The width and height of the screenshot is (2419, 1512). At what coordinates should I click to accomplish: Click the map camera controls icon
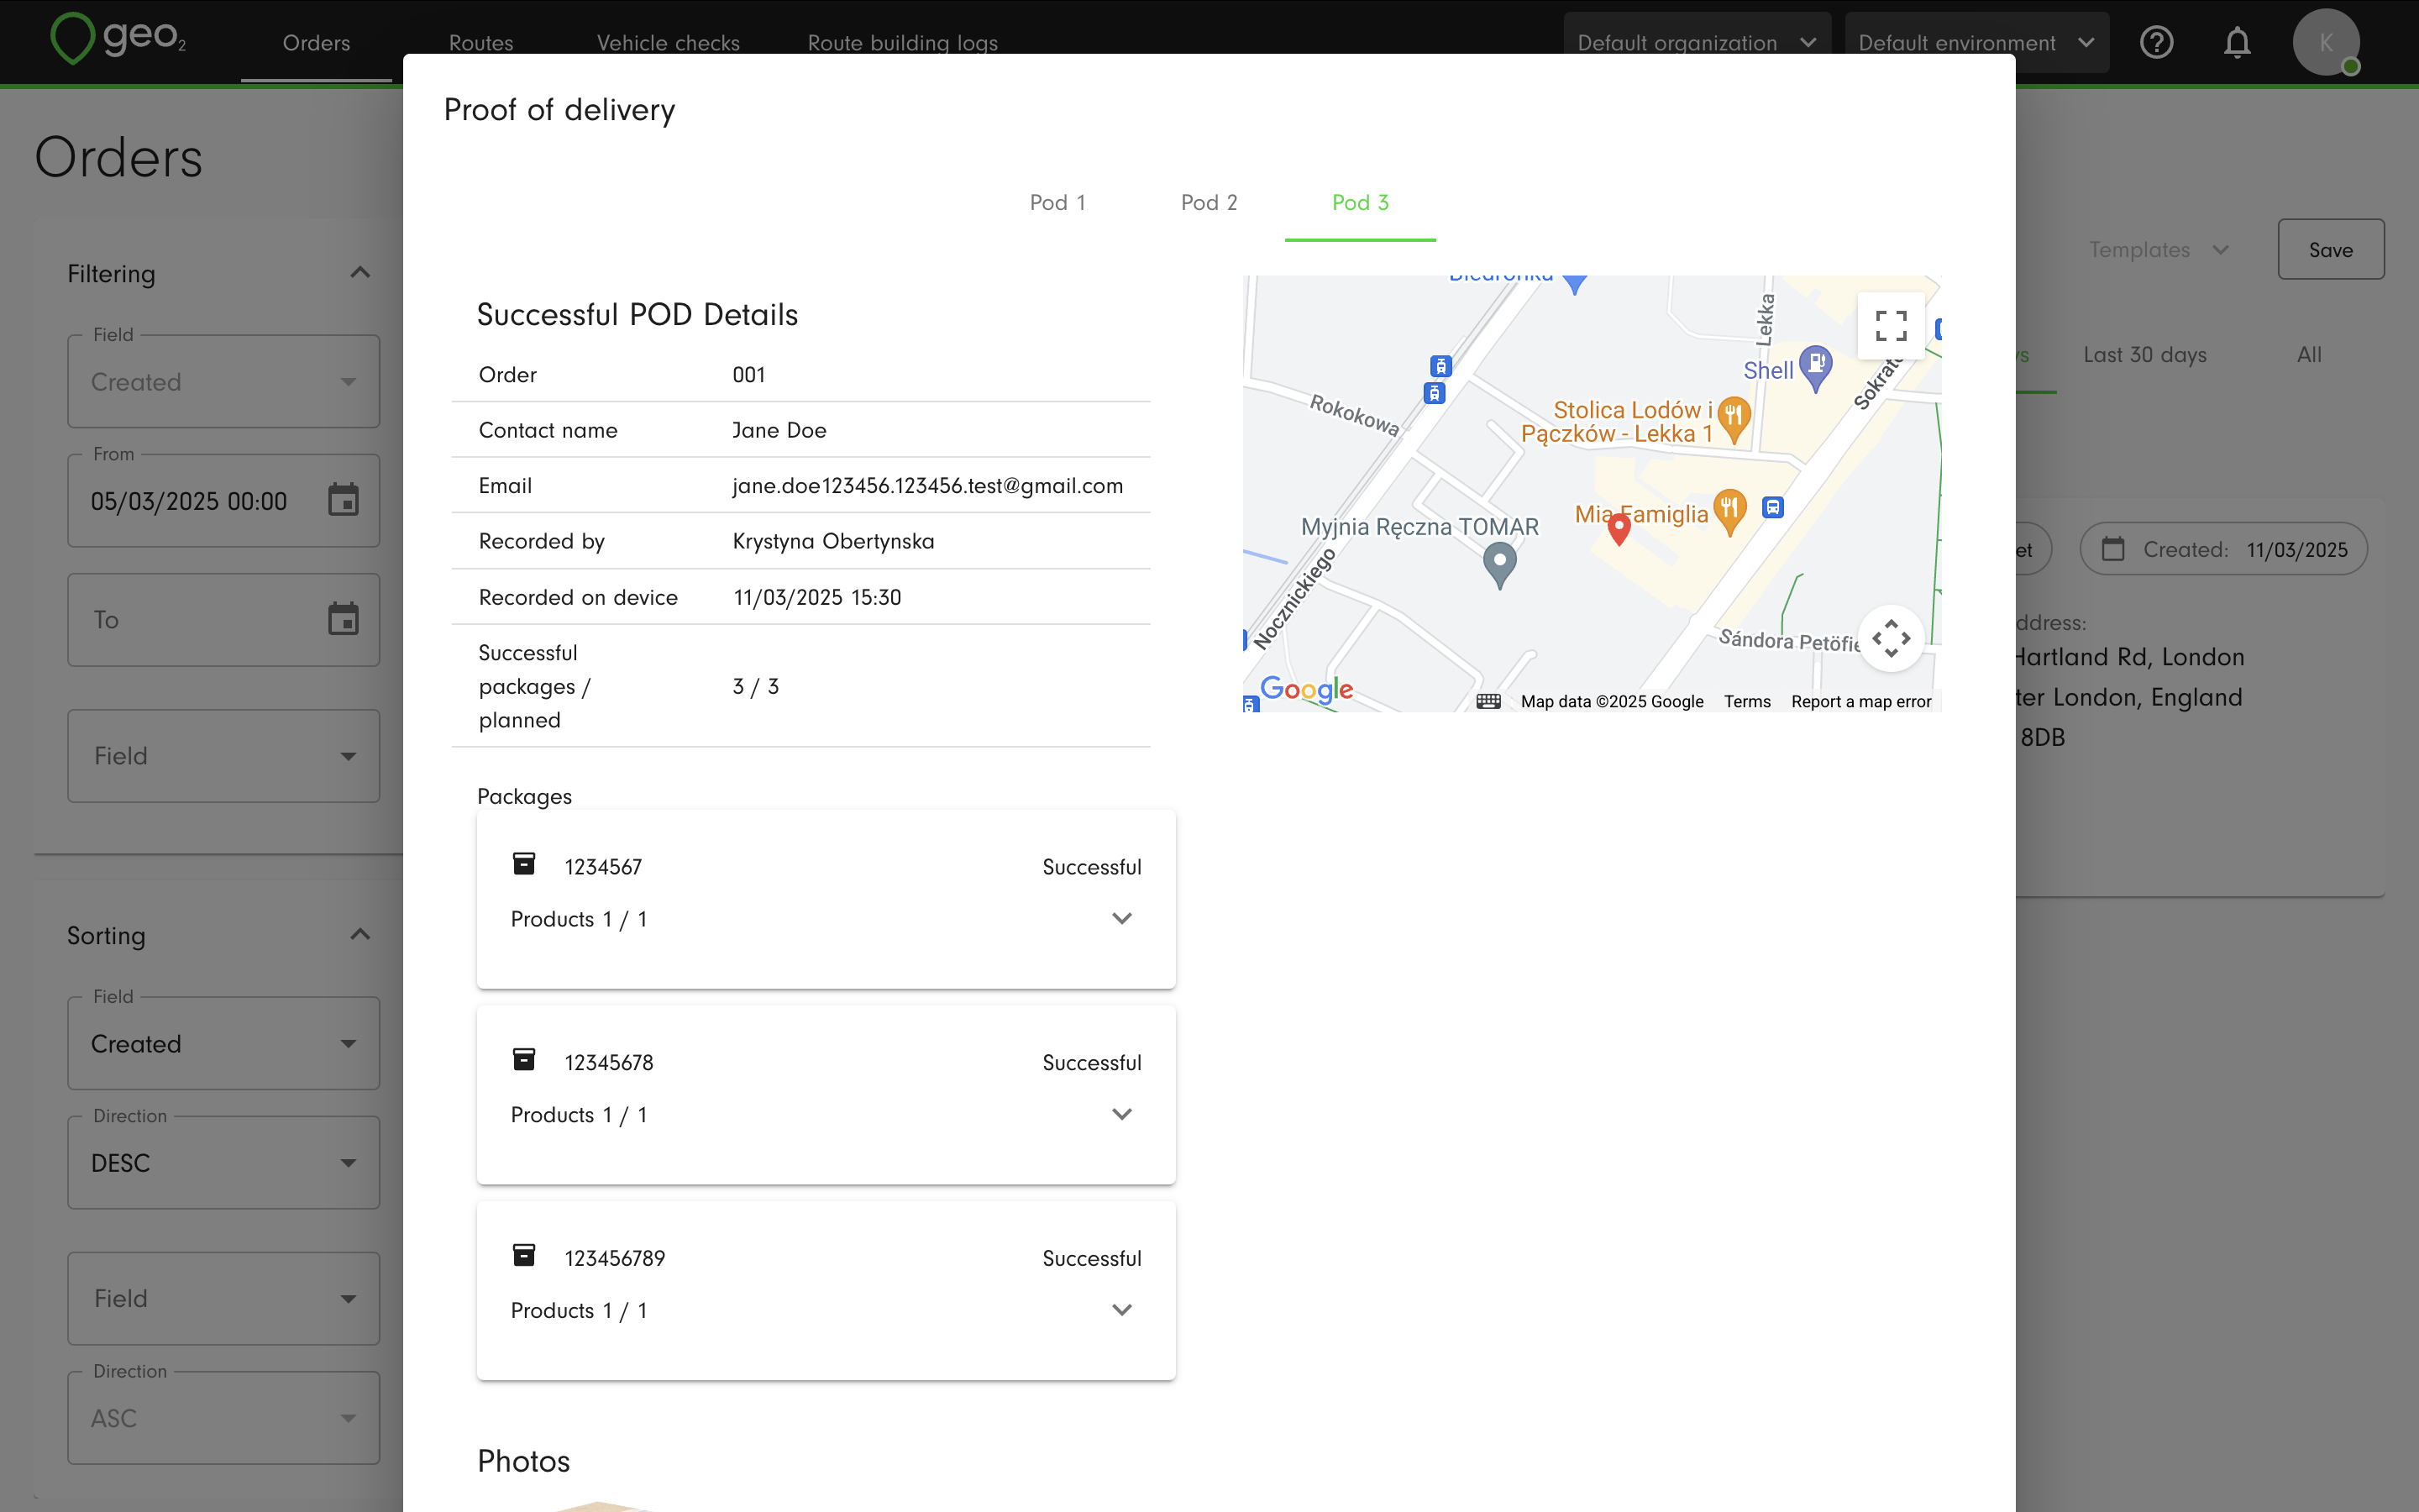click(1890, 638)
